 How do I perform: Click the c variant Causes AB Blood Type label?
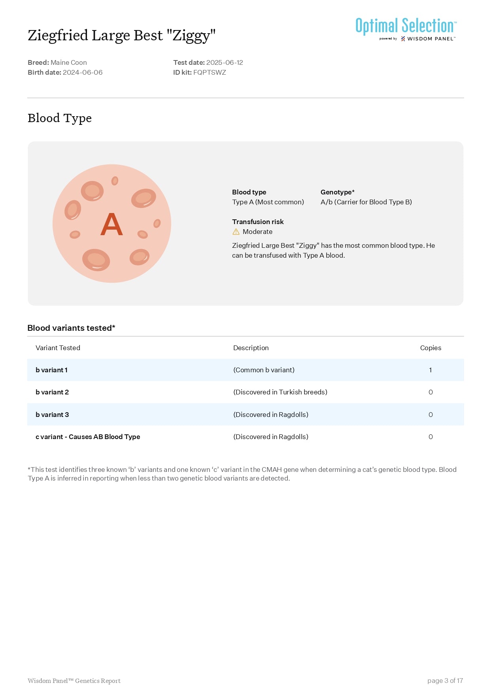click(88, 437)
